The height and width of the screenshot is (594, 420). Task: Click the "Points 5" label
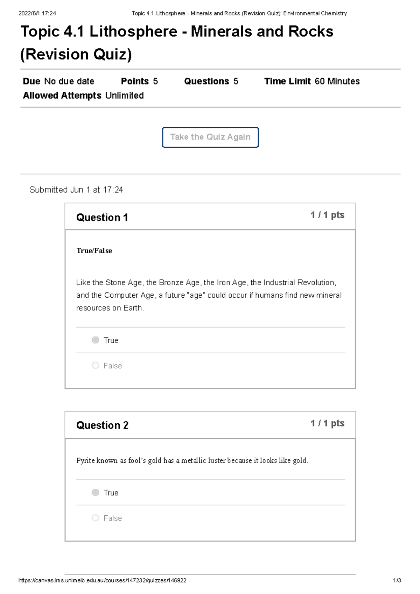click(139, 82)
